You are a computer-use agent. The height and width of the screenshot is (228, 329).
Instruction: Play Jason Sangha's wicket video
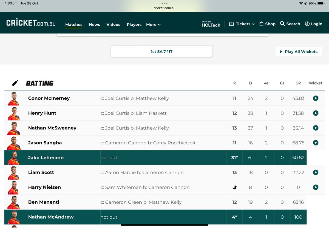coord(316,142)
